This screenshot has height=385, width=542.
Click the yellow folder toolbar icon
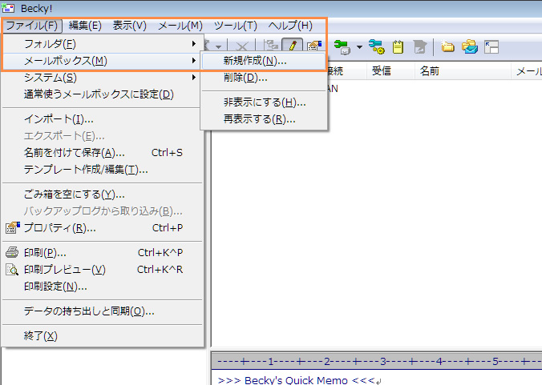tap(448, 46)
